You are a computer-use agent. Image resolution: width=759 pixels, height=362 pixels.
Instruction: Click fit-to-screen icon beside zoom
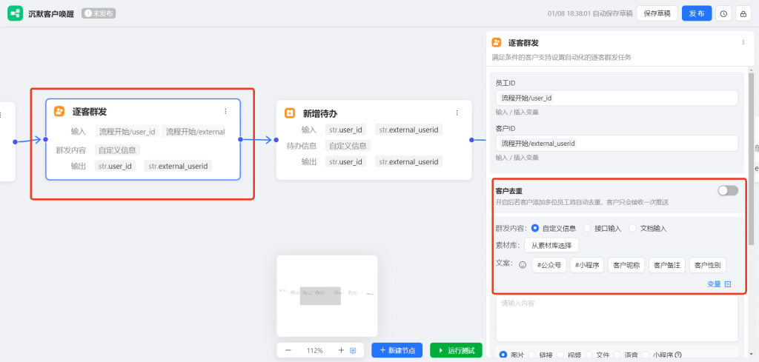coord(353,350)
